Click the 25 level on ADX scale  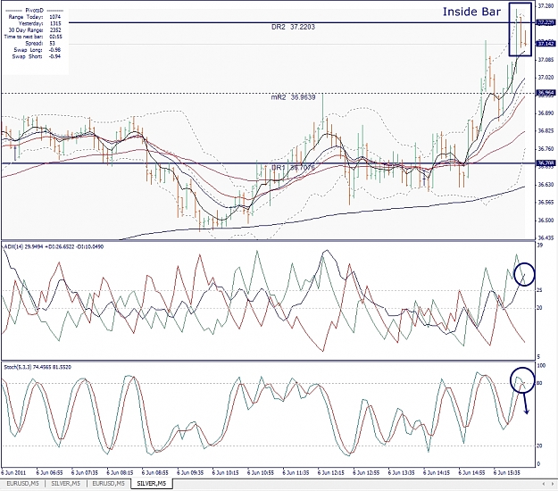[x=540, y=290]
